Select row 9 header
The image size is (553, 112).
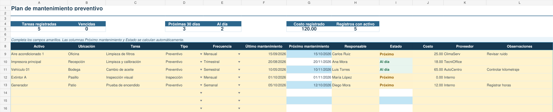pyautogui.click(x=5, y=54)
